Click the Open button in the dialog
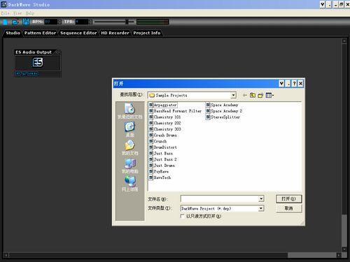Screen dimensions: 350x262 tap(288, 198)
